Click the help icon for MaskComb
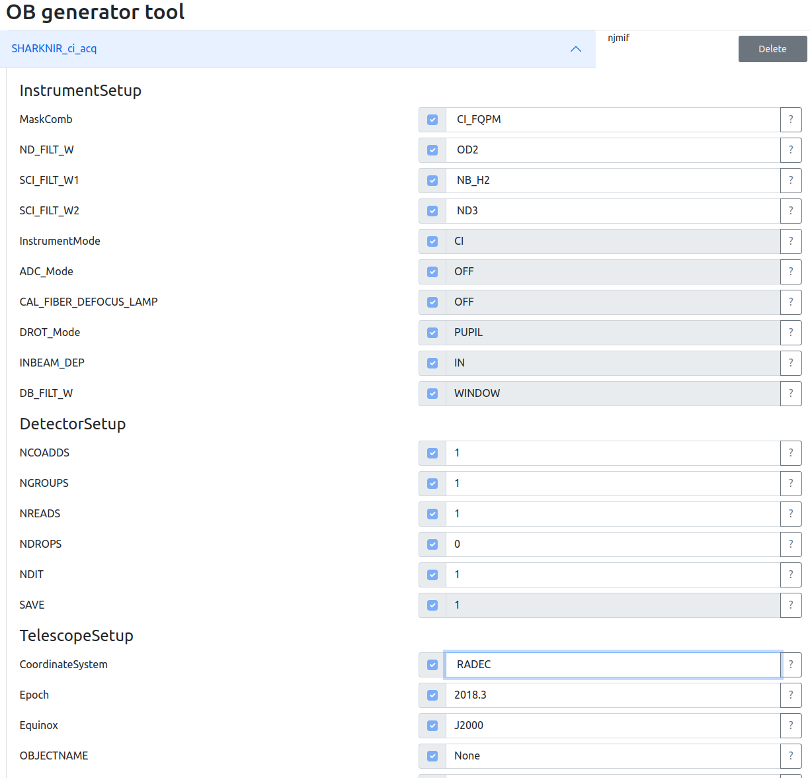Screen dimensions: 810x778 click(x=791, y=120)
